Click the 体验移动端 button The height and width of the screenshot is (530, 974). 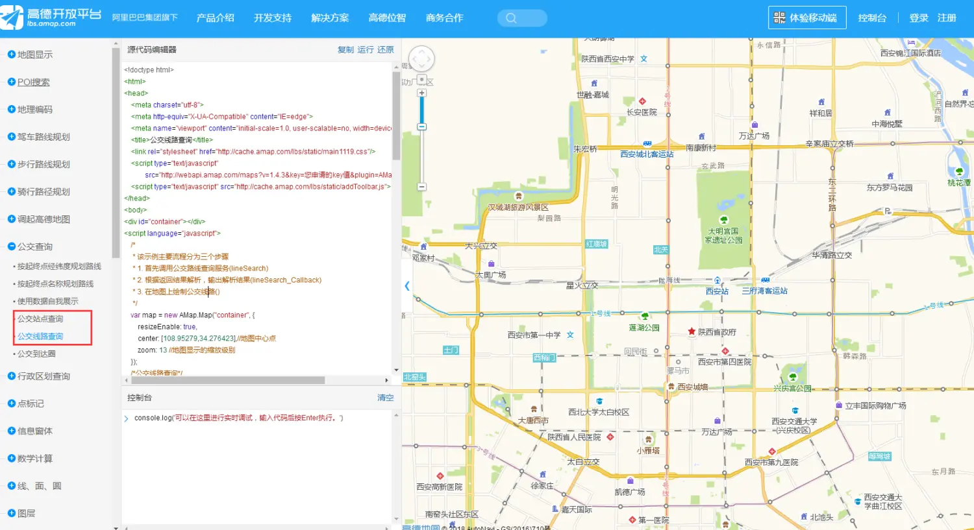point(807,18)
